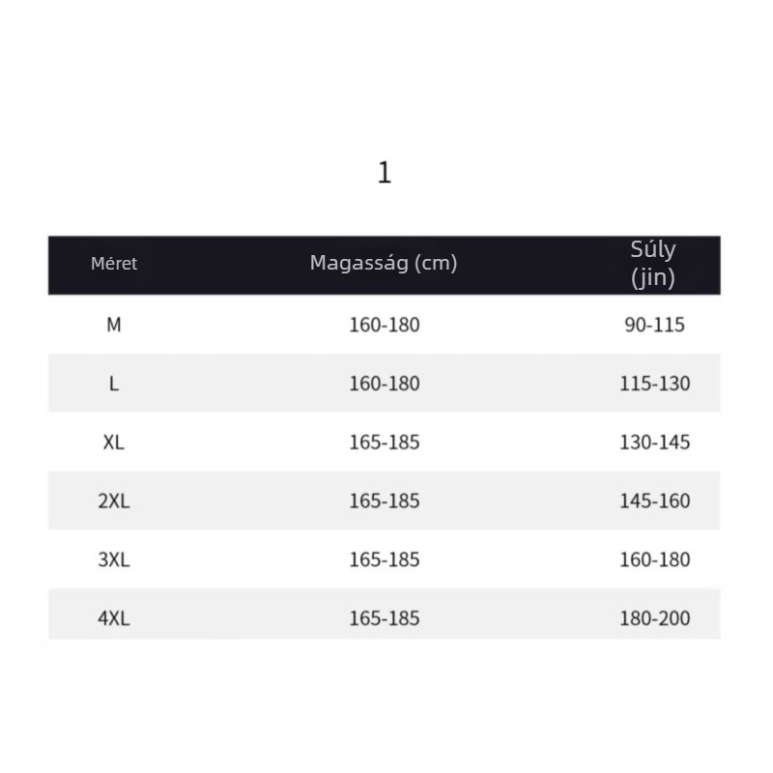The image size is (773, 773).
Task: Click the height value in 4XL row
Action: click(x=385, y=618)
